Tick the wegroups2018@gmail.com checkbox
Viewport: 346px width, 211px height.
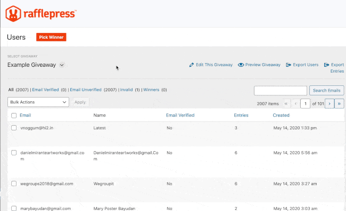(x=14, y=184)
